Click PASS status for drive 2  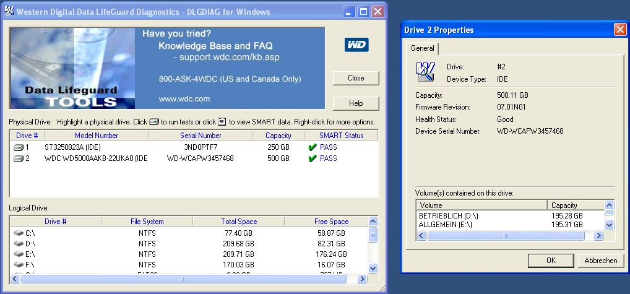click(x=328, y=158)
